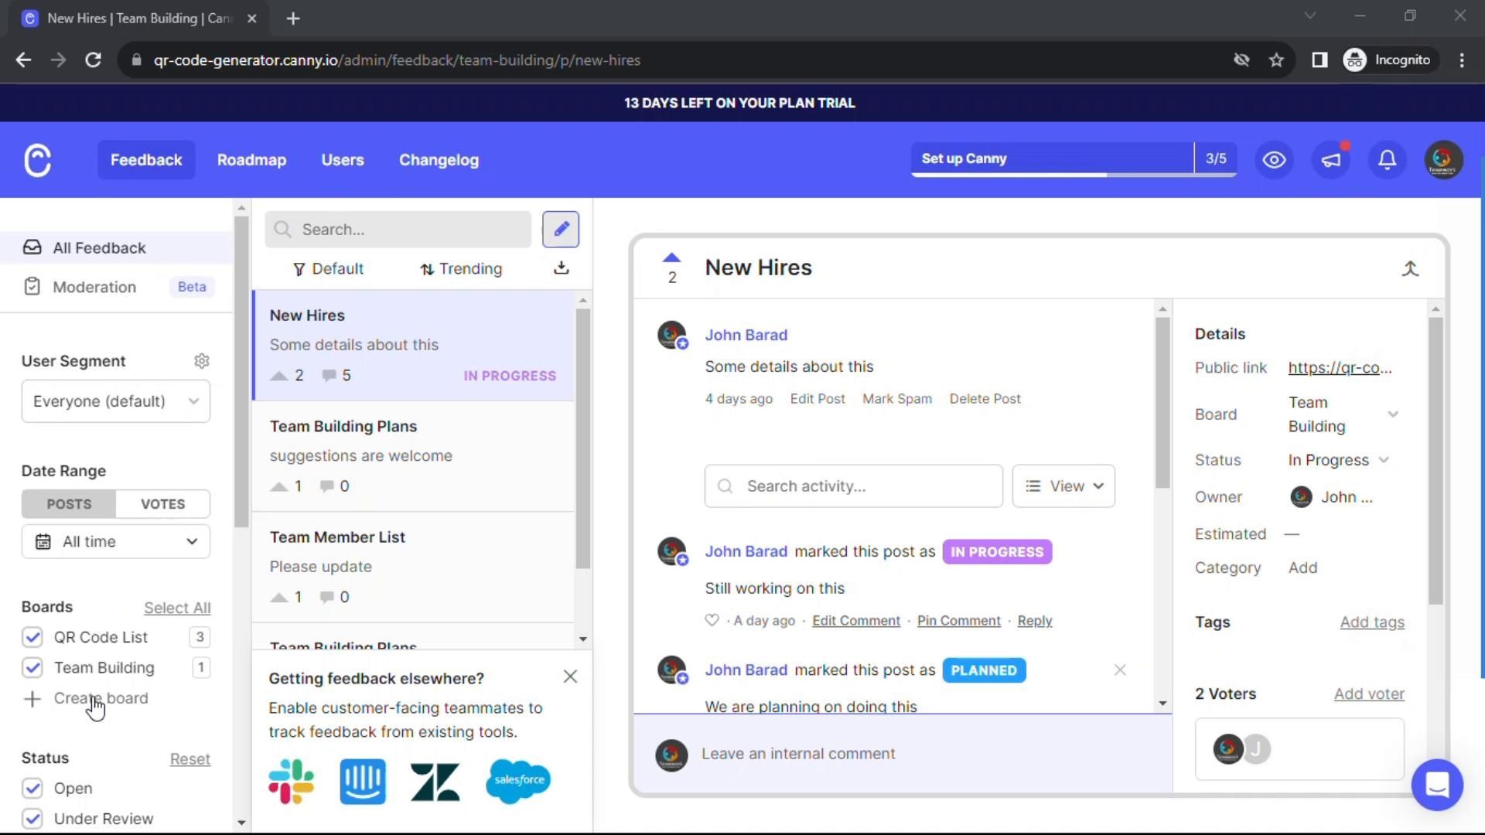Open User Segment settings gear
This screenshot has width=1485, height=835.
click(202, 361)
